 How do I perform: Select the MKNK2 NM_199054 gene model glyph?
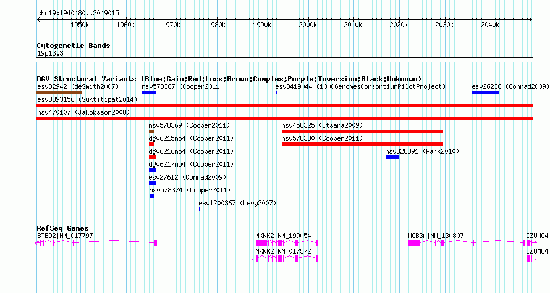pos(287,243)
